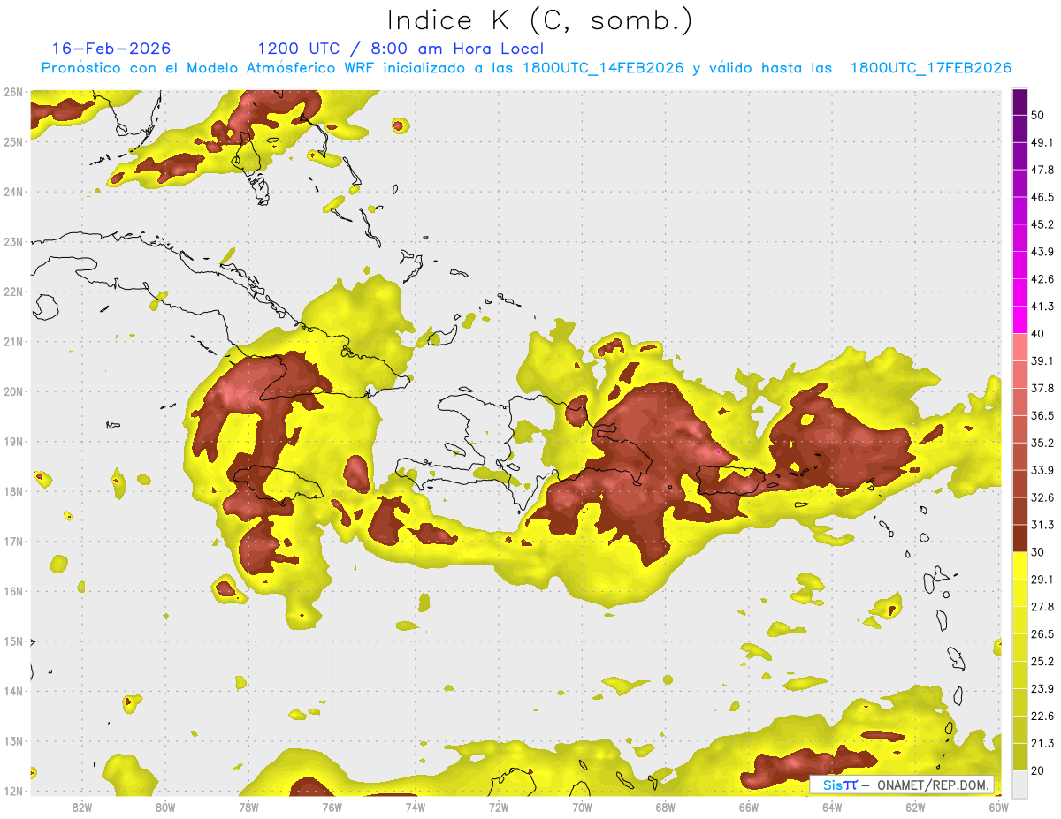The width and height of the screenshot is (1061, 819).
Task: Click the colorbar value "45.2"
Action: [x=1042, y=224]
